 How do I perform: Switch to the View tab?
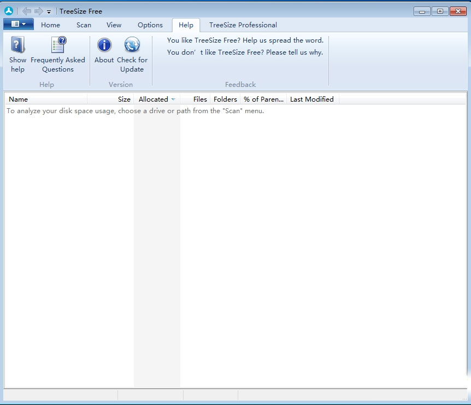[114, 25]
